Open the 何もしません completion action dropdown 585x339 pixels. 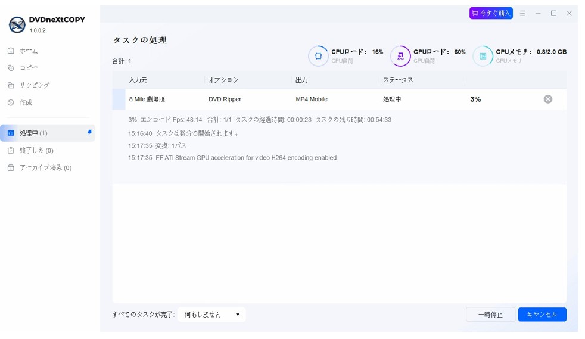[x=211, y=315]
